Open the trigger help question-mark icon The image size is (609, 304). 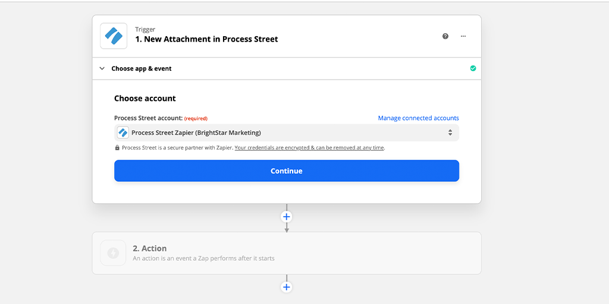pos(445,36)
